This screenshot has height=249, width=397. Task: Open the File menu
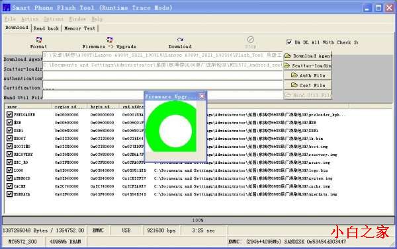click(x=11, y=19)
